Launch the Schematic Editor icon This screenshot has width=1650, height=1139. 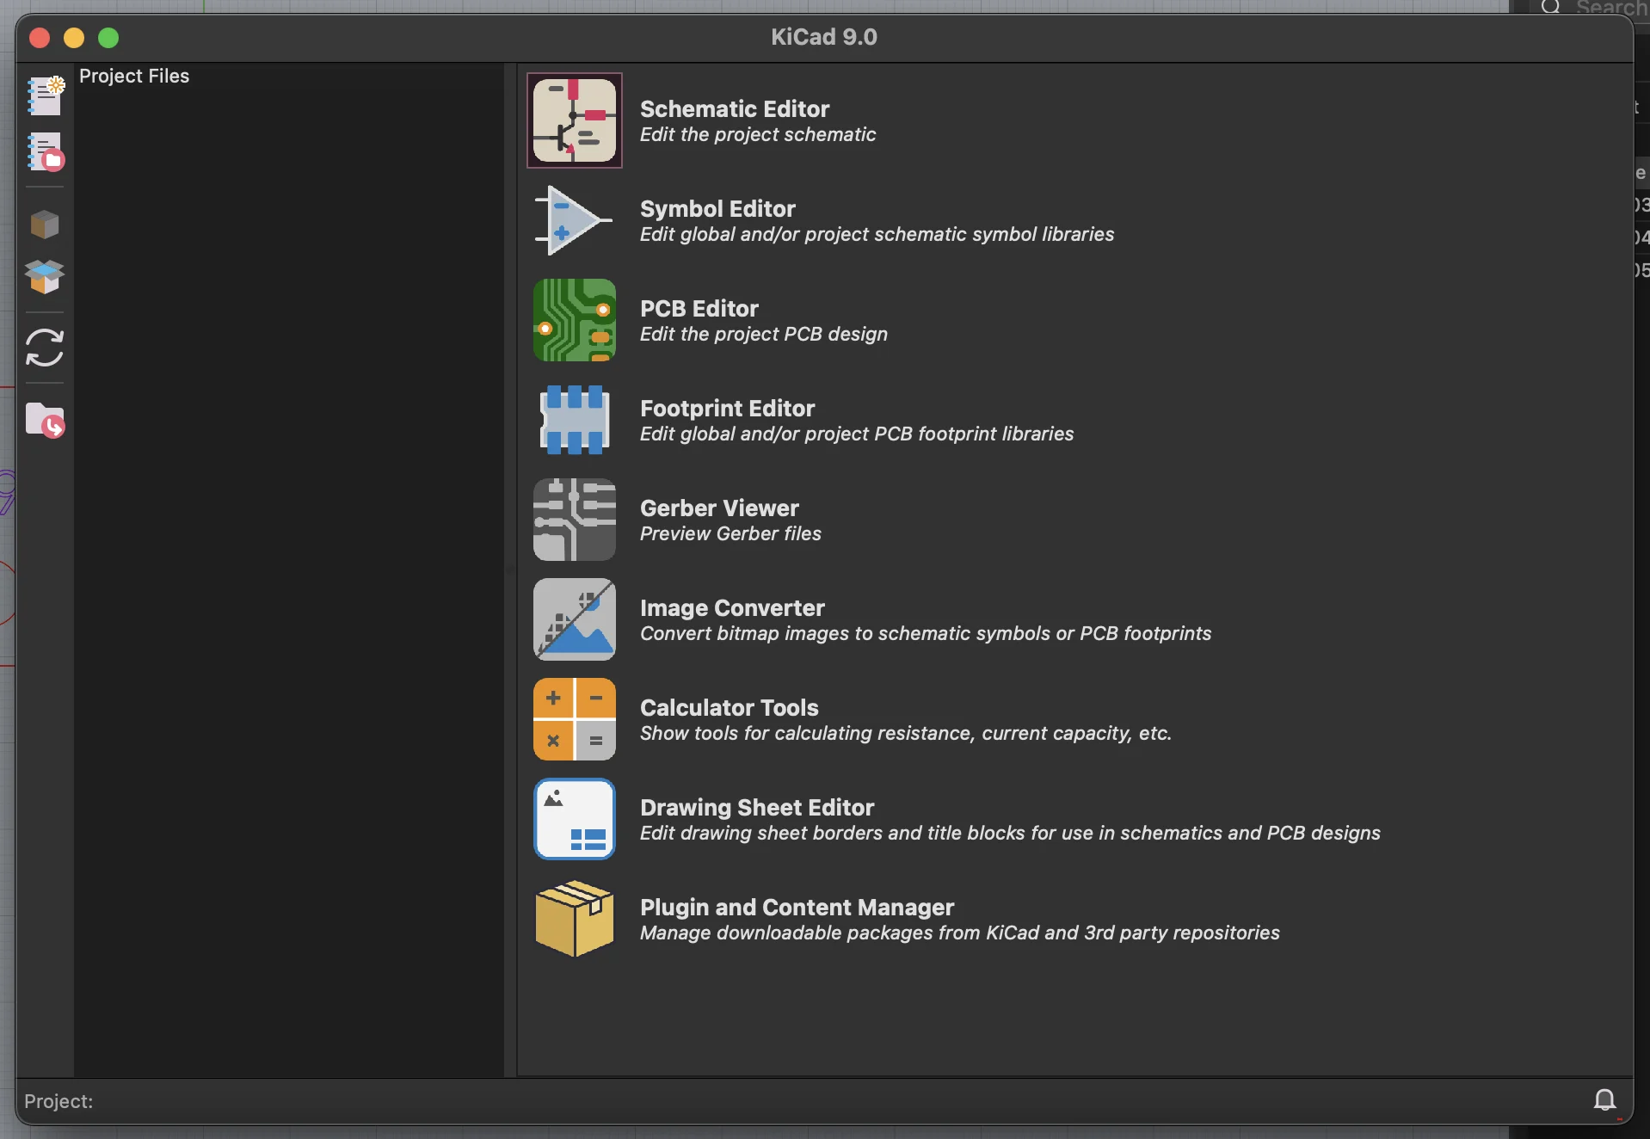(575, 120)
